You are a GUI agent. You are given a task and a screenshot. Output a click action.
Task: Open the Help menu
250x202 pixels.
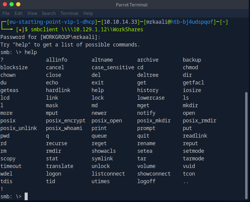(x=88, y=13)
